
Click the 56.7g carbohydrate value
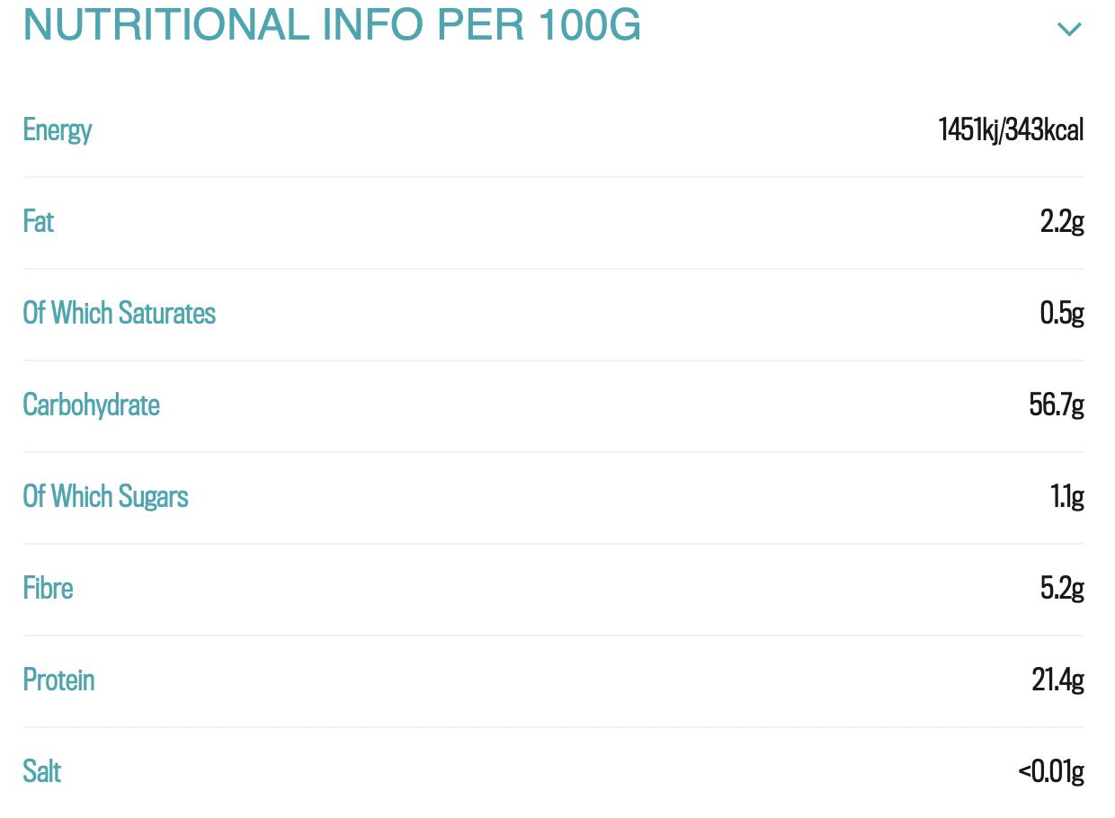[1057, 405]
